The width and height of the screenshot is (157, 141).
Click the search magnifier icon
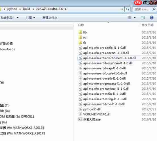154,9
